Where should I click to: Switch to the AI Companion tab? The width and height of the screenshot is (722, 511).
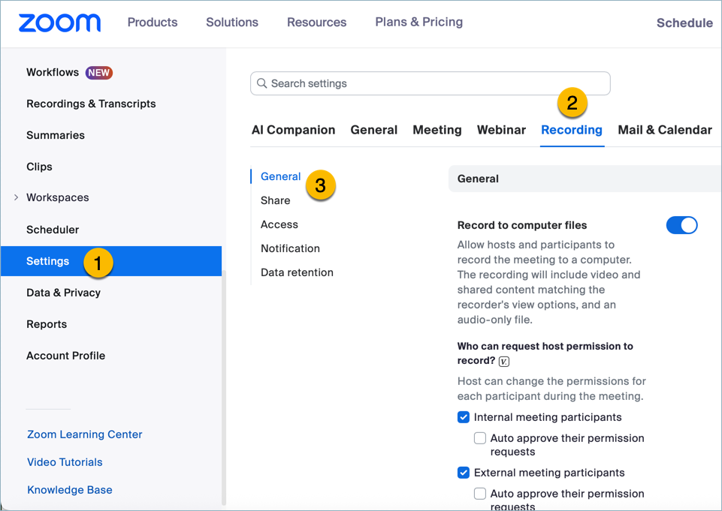(x=293, y=130)
